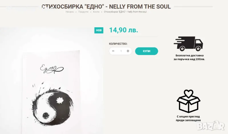Increase quantity with the plus button
This screenshot has height=134, width=228.
tap(128, 51)
